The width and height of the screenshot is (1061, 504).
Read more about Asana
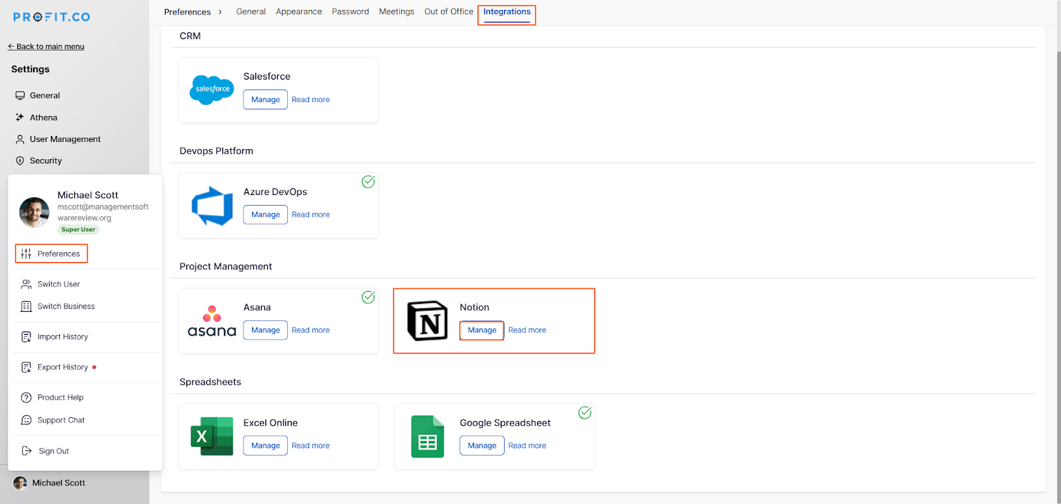pyautogui.click(x=310, y=330)
